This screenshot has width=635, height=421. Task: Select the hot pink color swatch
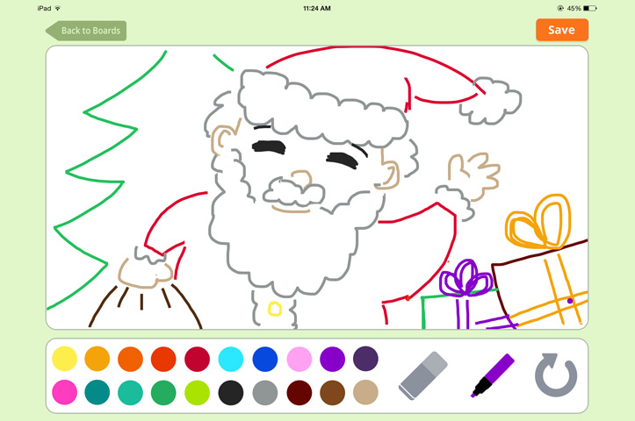click(x=64, y=392)
